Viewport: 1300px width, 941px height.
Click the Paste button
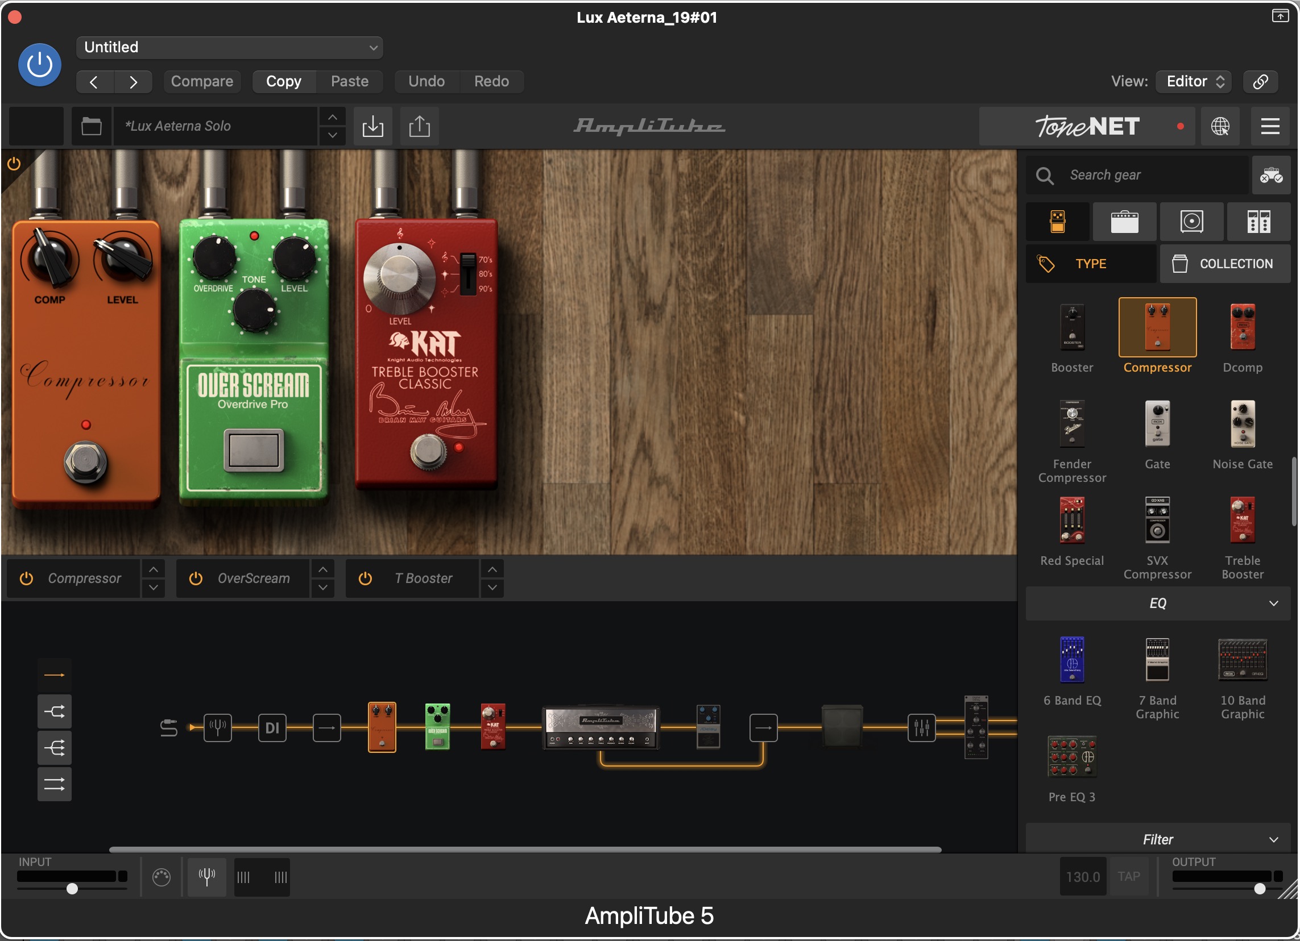350,81
